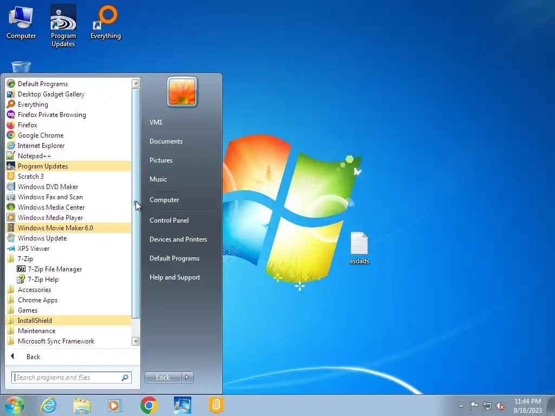Open 7-Zip File Manager
555x416 pixels.
coord(68,269)
